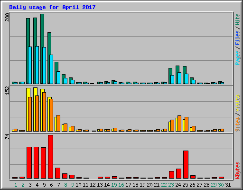Click the orange sites bar for day 24
Image resolution: width=243 pixels, height=190 pixels.
tap(179, 123)
